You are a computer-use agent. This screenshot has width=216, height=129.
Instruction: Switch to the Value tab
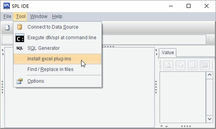[168, 52]
